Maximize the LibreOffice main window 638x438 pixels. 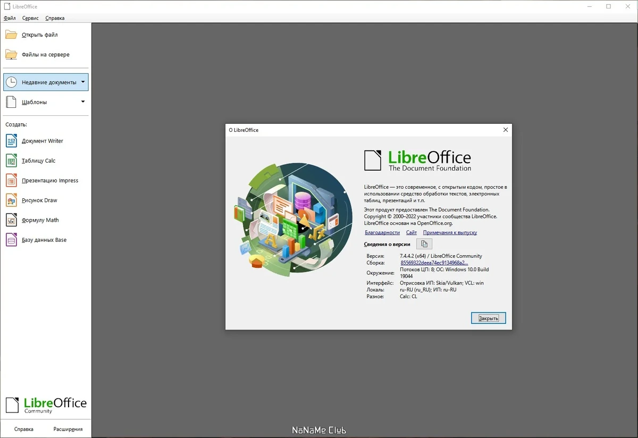[x=608, y=6]
